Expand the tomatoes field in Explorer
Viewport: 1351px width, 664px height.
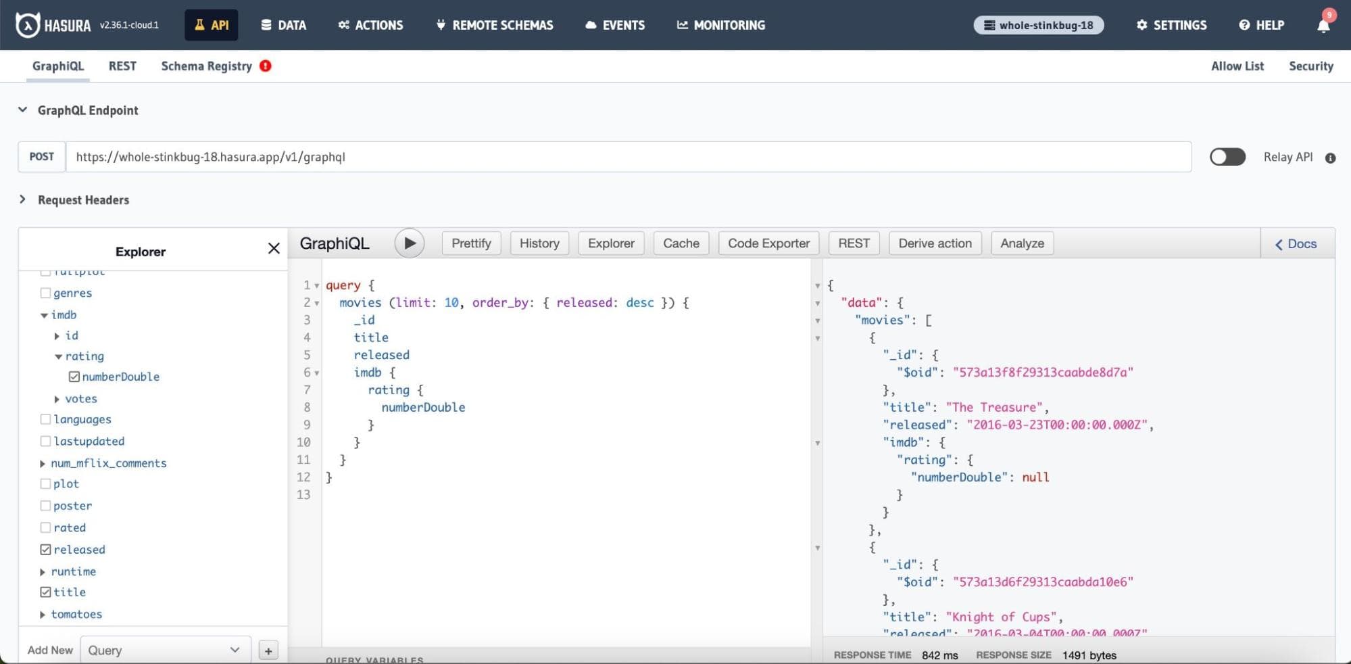[43, 615]
